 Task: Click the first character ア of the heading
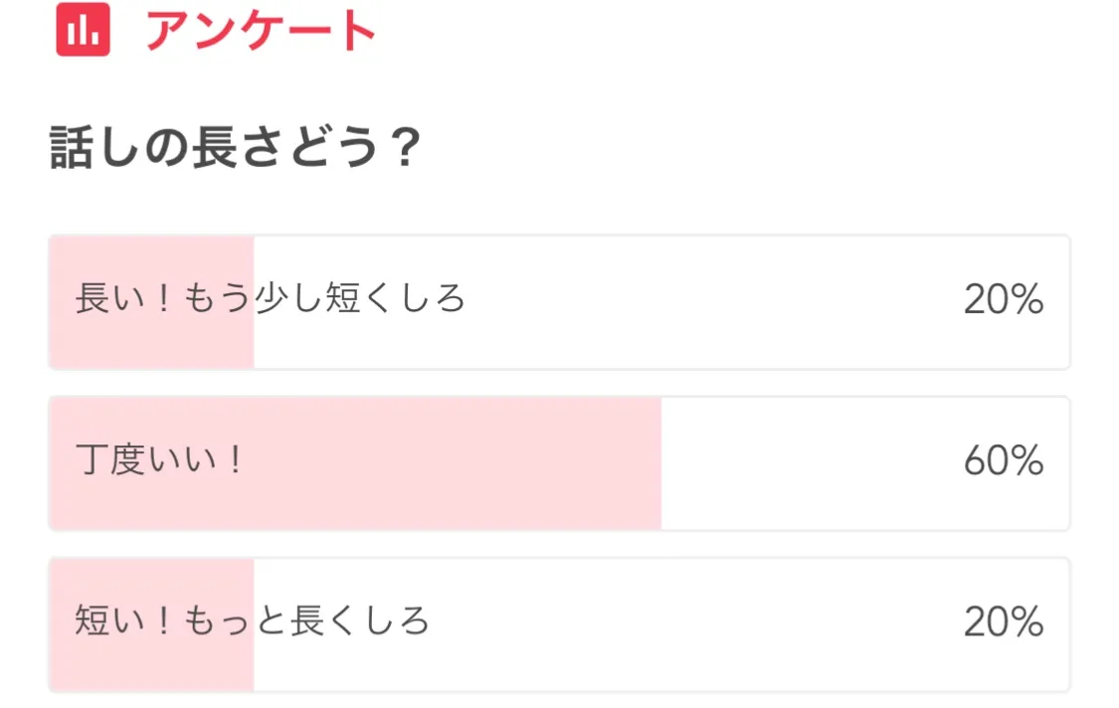[x=168, y=31]
